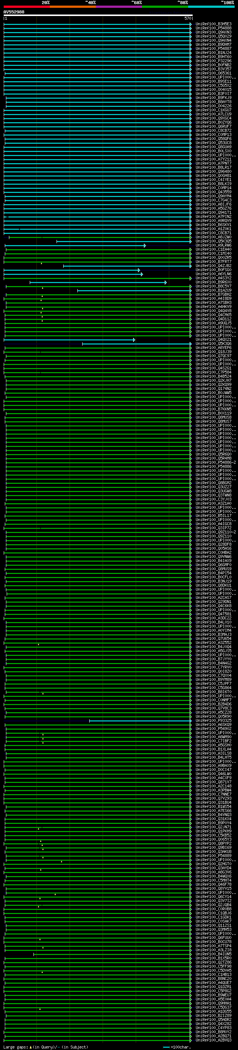This screenshot has width=238, height=1050.
Task: Click the green bar for UniRef100_A2BQ71
Action: (x=98, y=1036)
